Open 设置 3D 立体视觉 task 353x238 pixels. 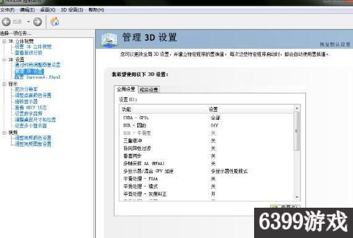33,47
